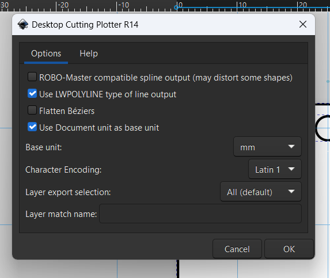The image size is (330, 278).
Task: Confirm export with the OK button
Action: pyautogui.click(x=289, y=249)
